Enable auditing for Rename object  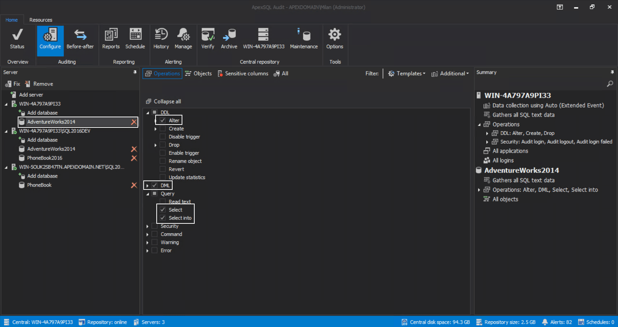point(162,161)
